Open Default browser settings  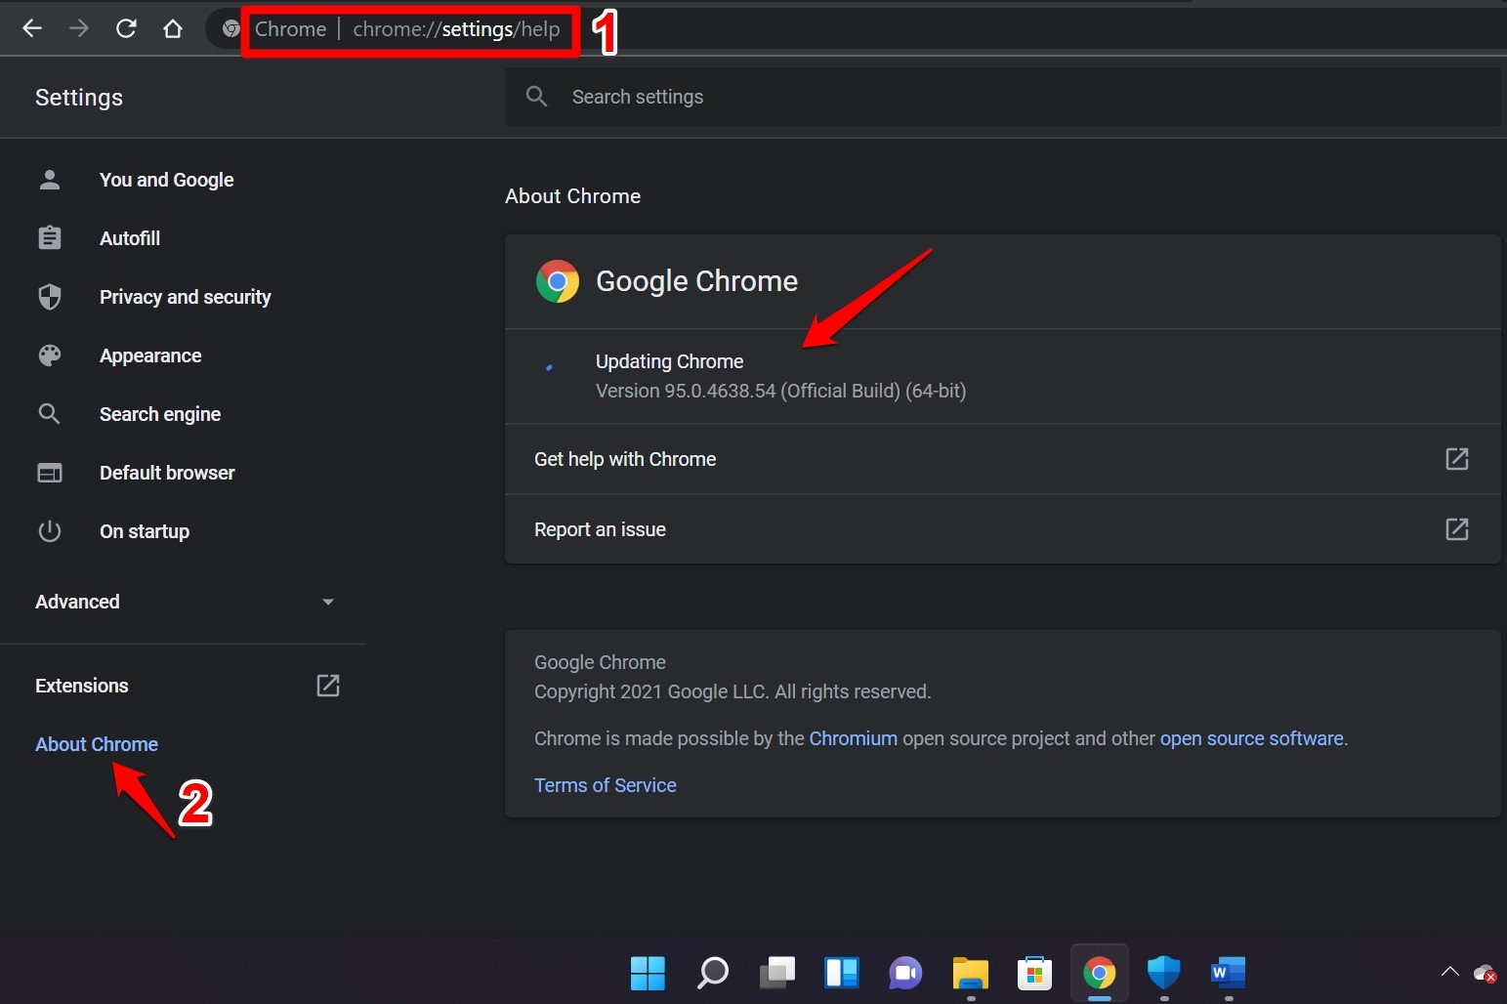click(166, 473)
